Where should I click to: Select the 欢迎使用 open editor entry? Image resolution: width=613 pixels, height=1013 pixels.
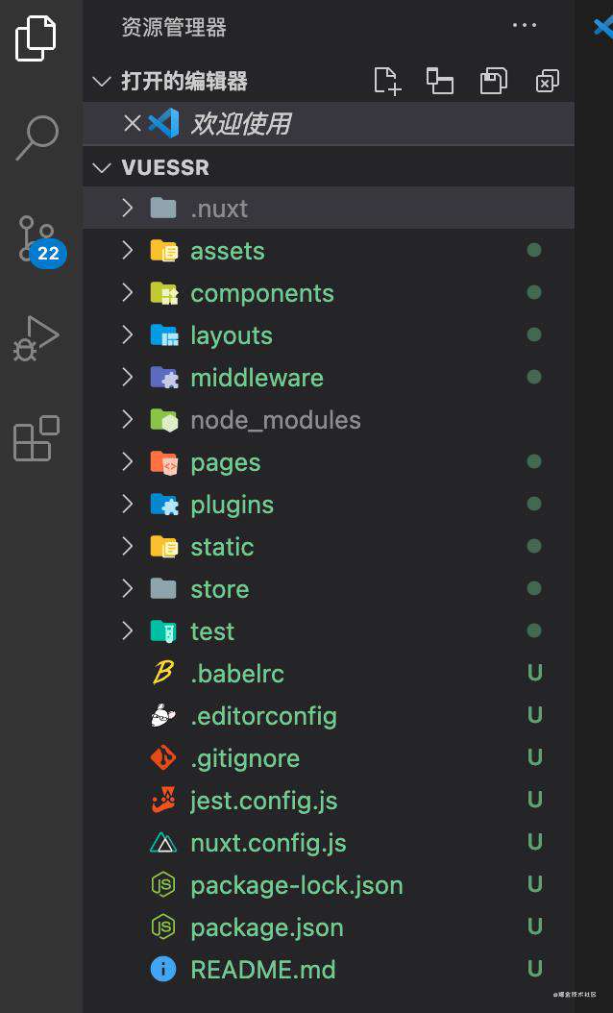pyautogui.click(x=329, y=123)
